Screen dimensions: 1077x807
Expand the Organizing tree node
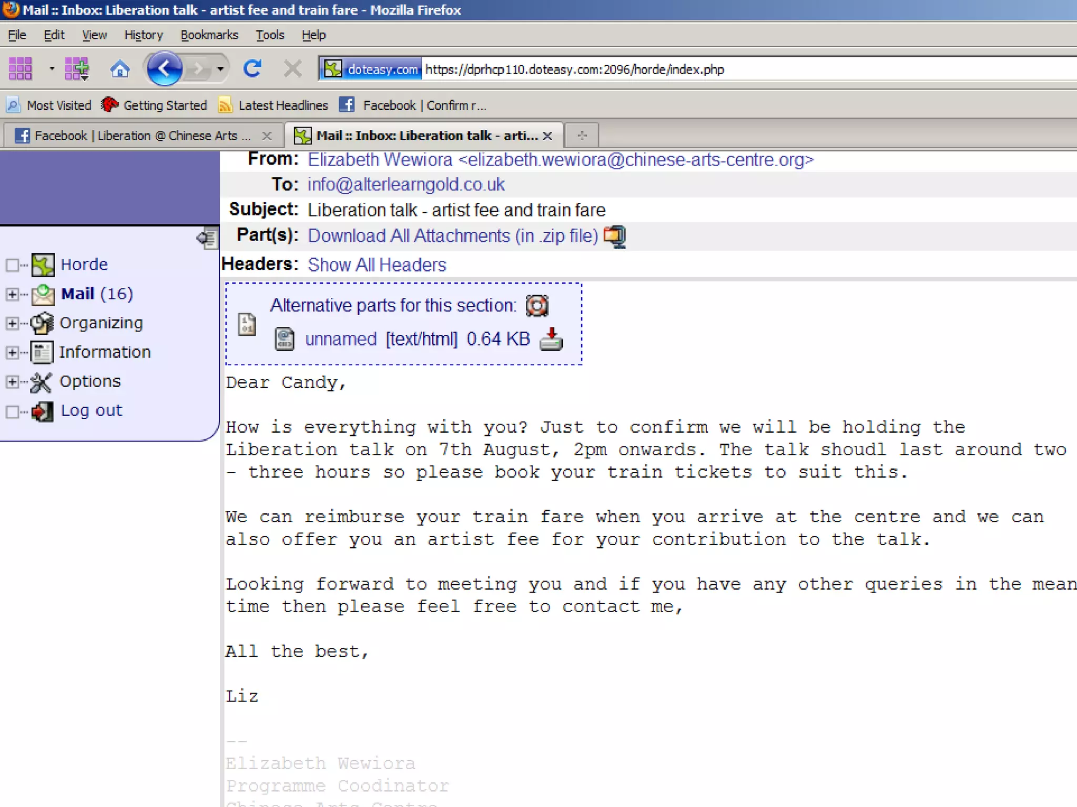pyautogui.click(x=12, y=323)
